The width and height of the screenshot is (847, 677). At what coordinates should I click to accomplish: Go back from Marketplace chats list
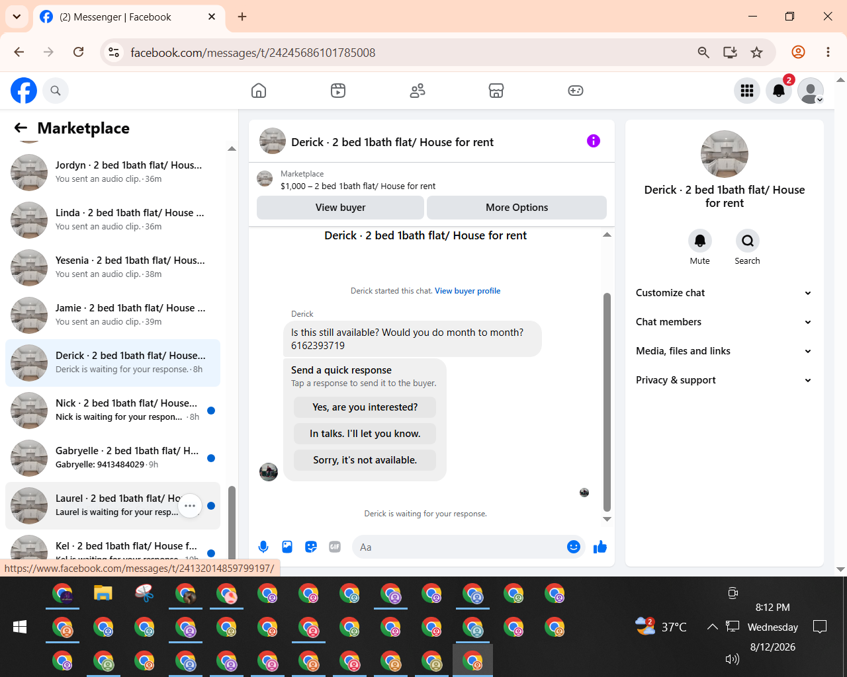21,128
